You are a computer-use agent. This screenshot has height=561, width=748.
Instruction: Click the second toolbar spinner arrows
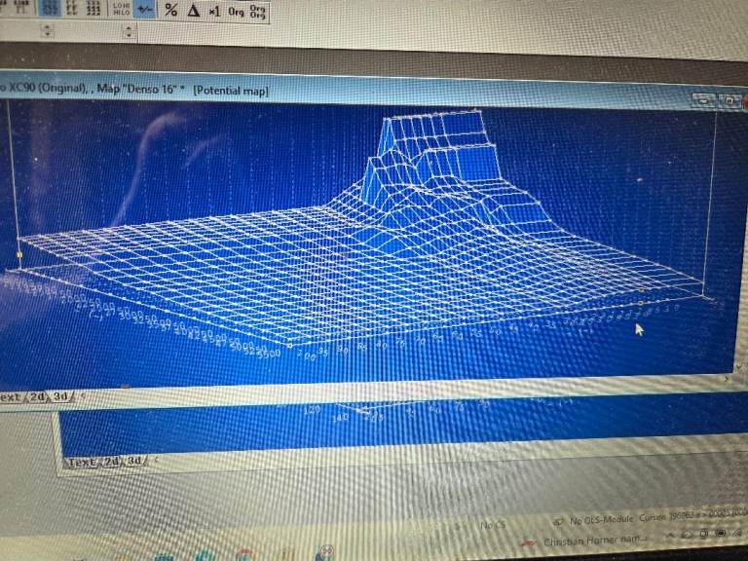(x=129, y=31)
